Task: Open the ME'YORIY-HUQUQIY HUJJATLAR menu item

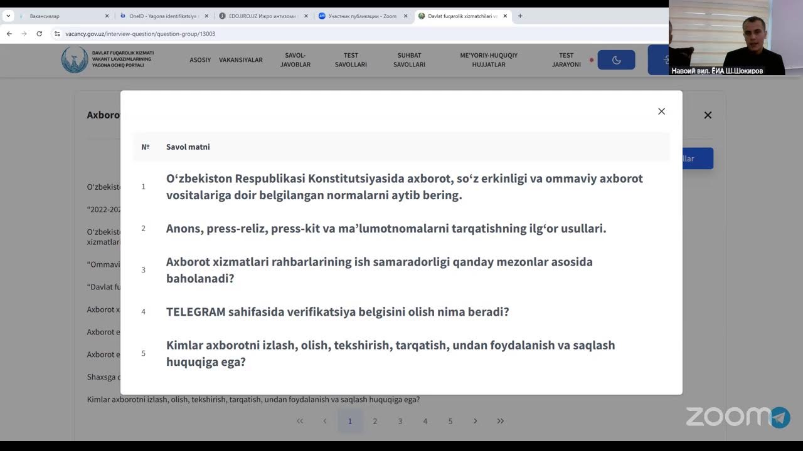Action: 489,60
